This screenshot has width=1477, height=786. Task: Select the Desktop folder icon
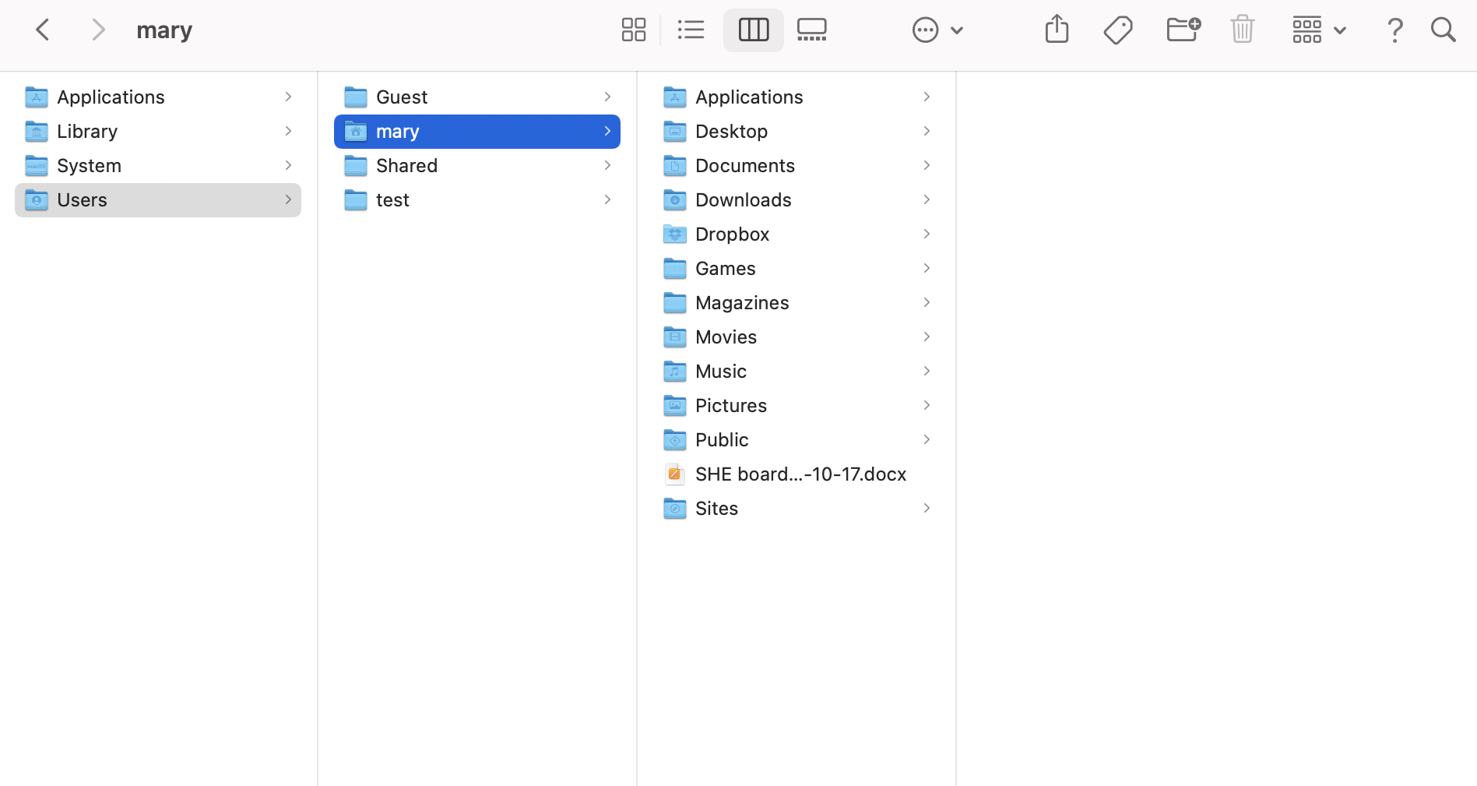(x=675, y=132)
